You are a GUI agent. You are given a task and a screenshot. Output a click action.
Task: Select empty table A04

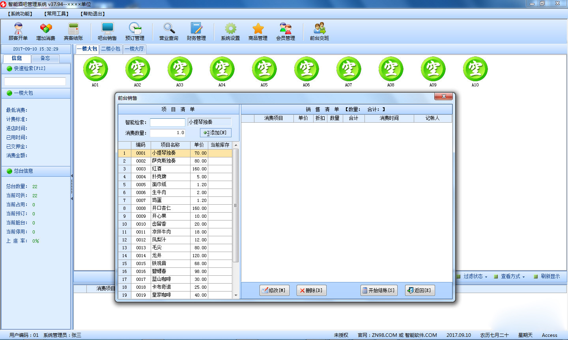coord(222,69)
